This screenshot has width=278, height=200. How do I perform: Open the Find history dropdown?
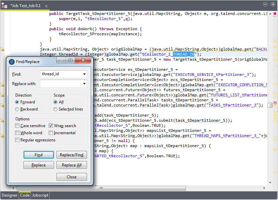[x=84, y=74]
